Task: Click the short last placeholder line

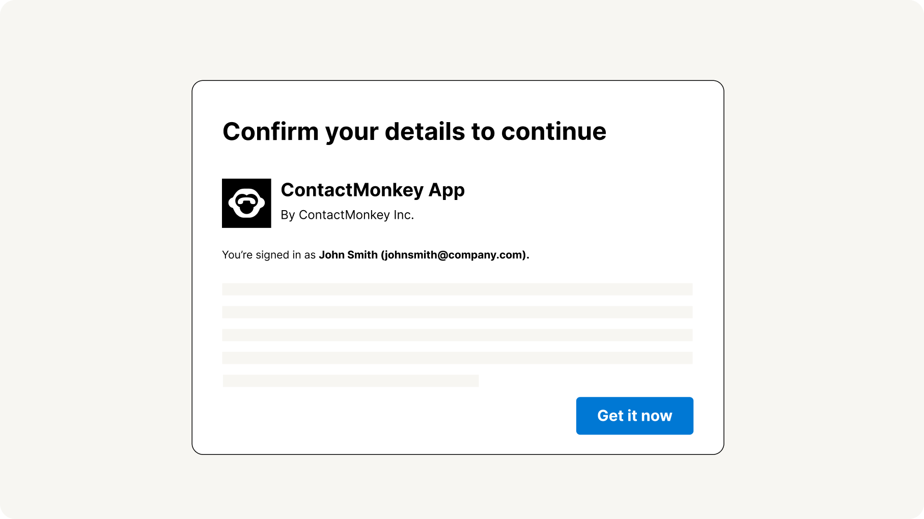Action: point(351,381)
